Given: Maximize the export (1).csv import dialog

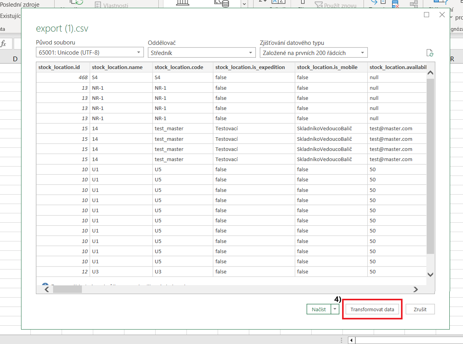Looking at the screenshot, I should pos(426,15).
